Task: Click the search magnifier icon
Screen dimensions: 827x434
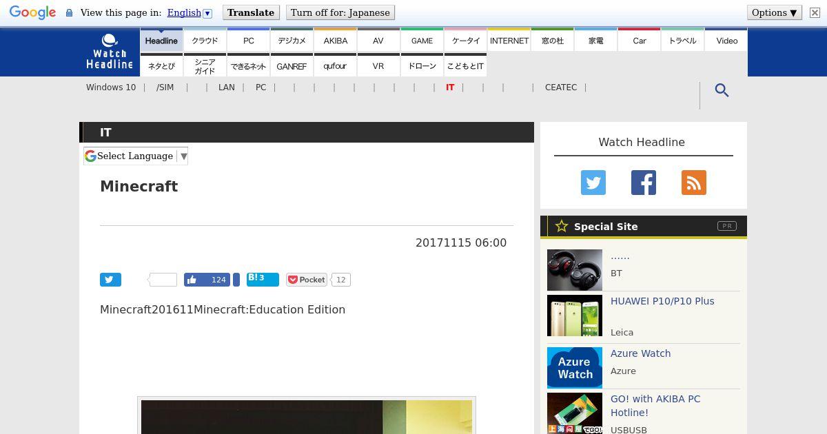Action: (x=722, y=90)
